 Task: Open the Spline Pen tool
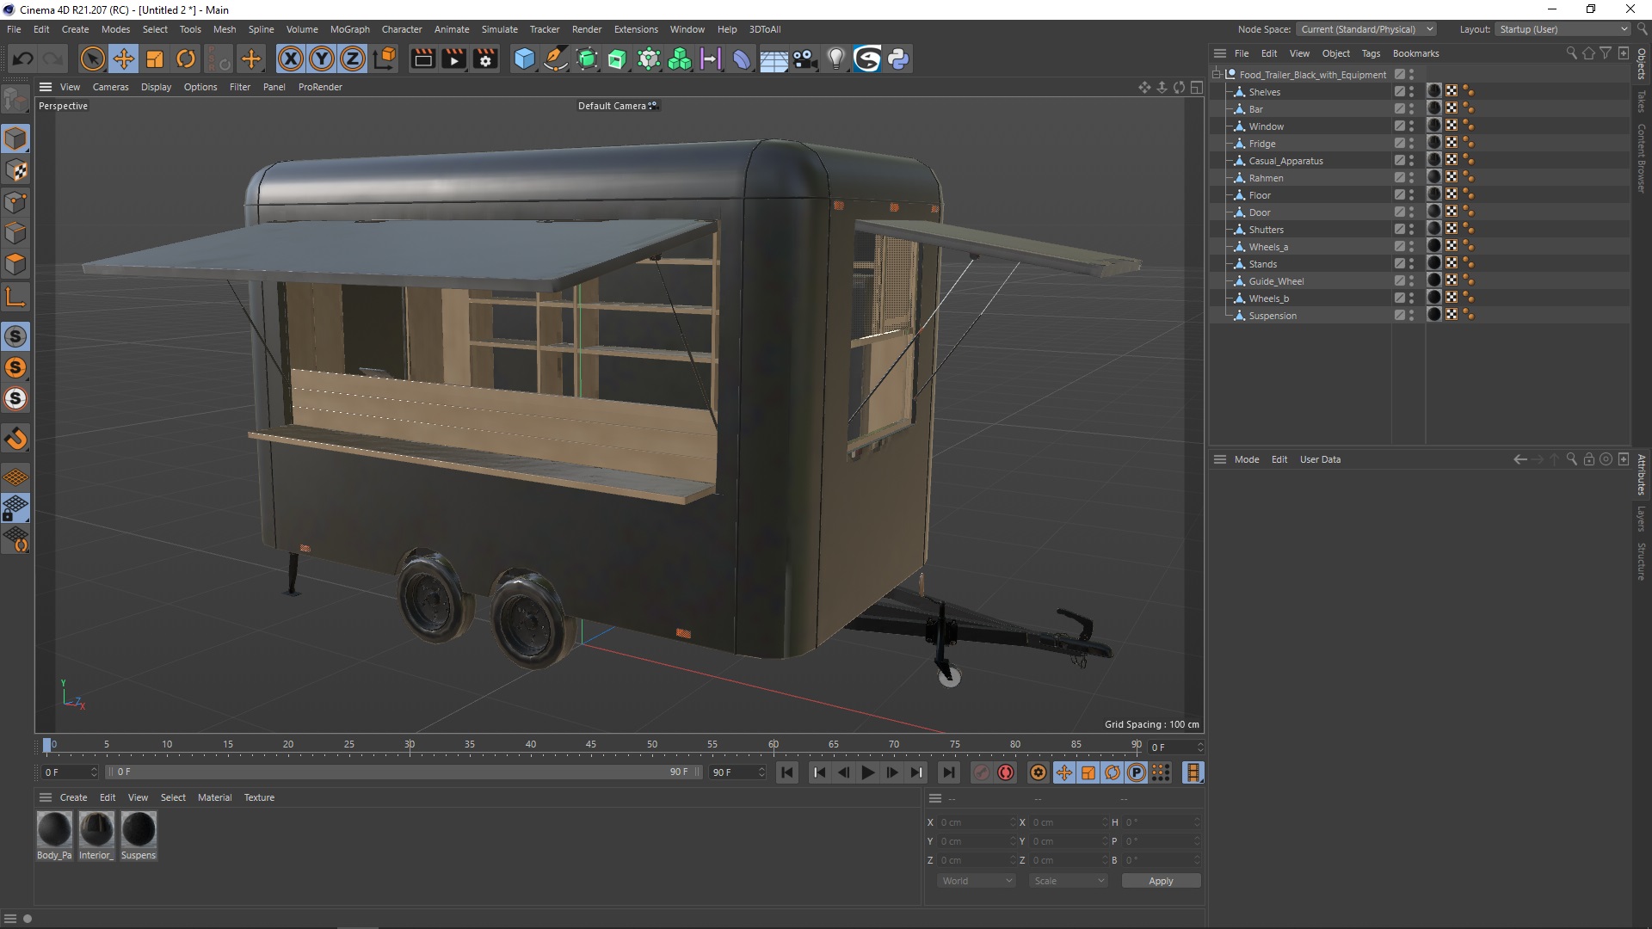click(556, 58)
